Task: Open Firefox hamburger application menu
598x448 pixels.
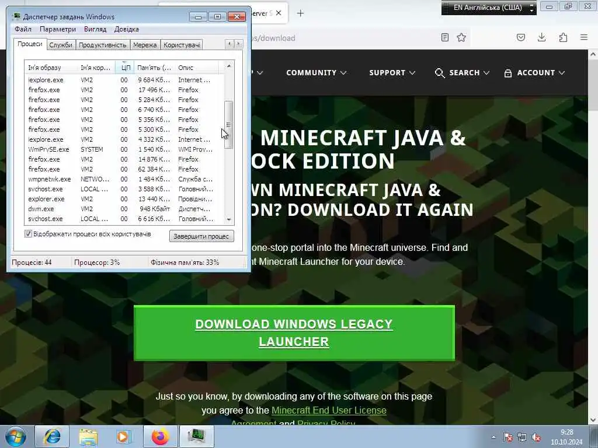Action: coord(584,37)
